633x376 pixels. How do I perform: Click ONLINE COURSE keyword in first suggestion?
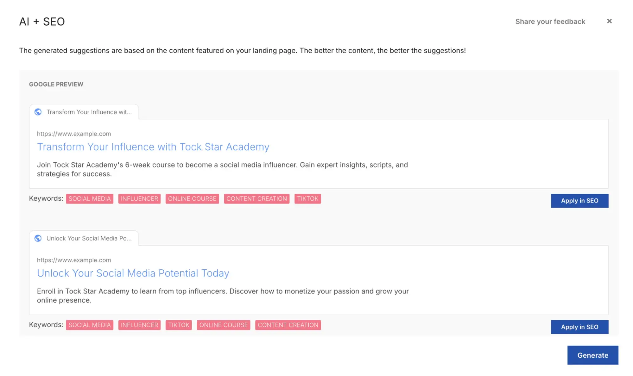(x=192, y=198)
